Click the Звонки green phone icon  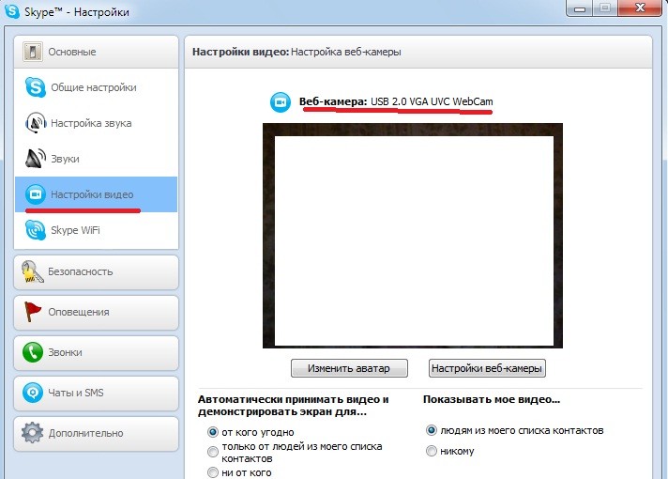(33, 352)
